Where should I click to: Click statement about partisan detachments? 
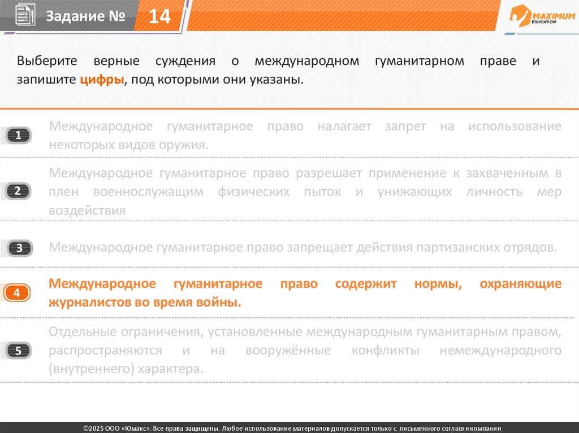(303, 247)
